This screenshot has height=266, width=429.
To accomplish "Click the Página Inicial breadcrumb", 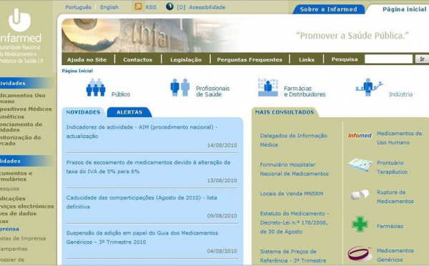I will point(77,71).
